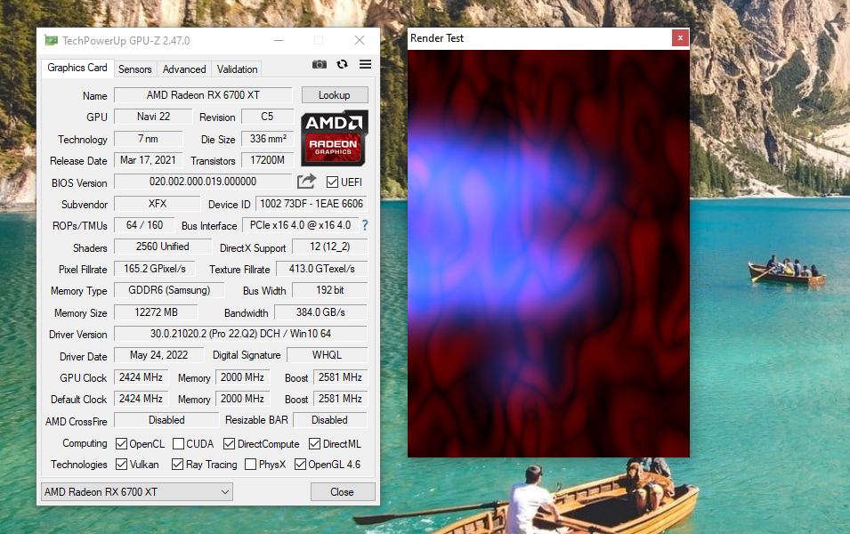Open the GPU selection dropdown

(137, 491)
